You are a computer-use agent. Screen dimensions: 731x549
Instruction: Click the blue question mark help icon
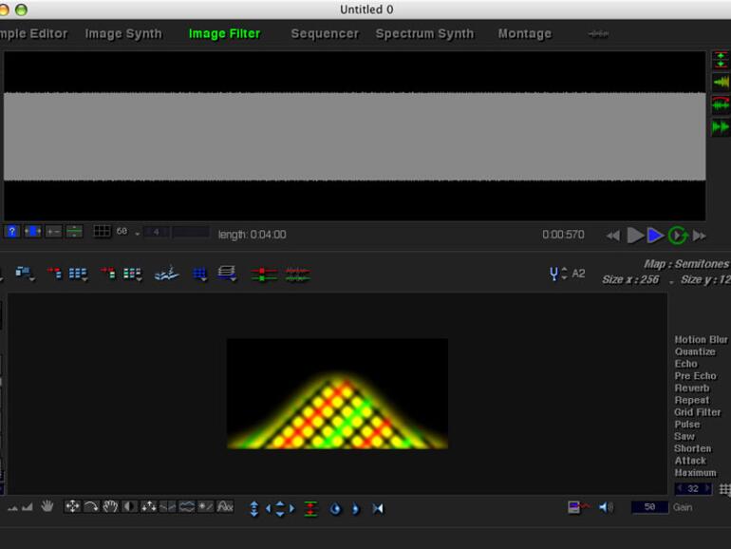pos(12,232)
